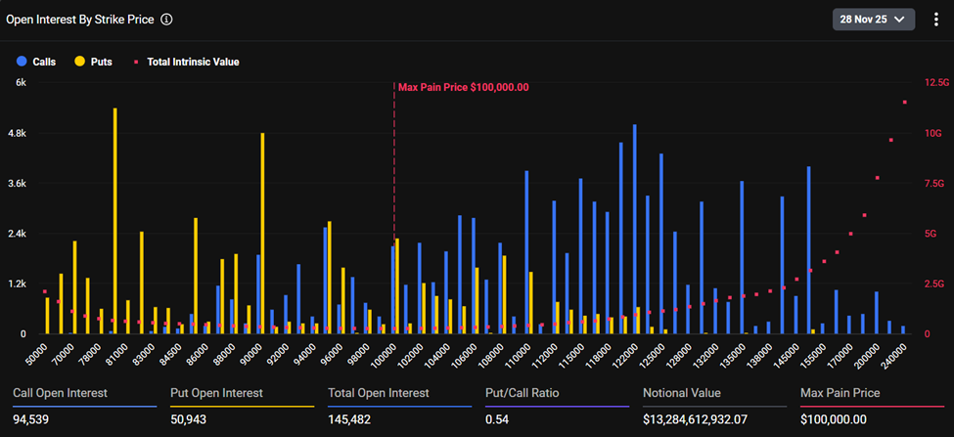Image resolution: width=954 pixels, height=437 pixels.
Task: Select the Call Open Interest stat
Action: click(59, 393)
